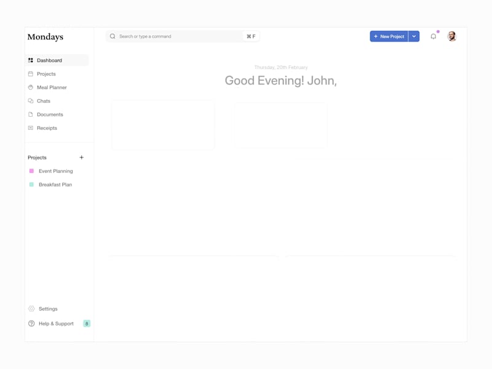This screenshot has height=369, width=492.
Task: Create a New Project
Action: click(389, 36)
